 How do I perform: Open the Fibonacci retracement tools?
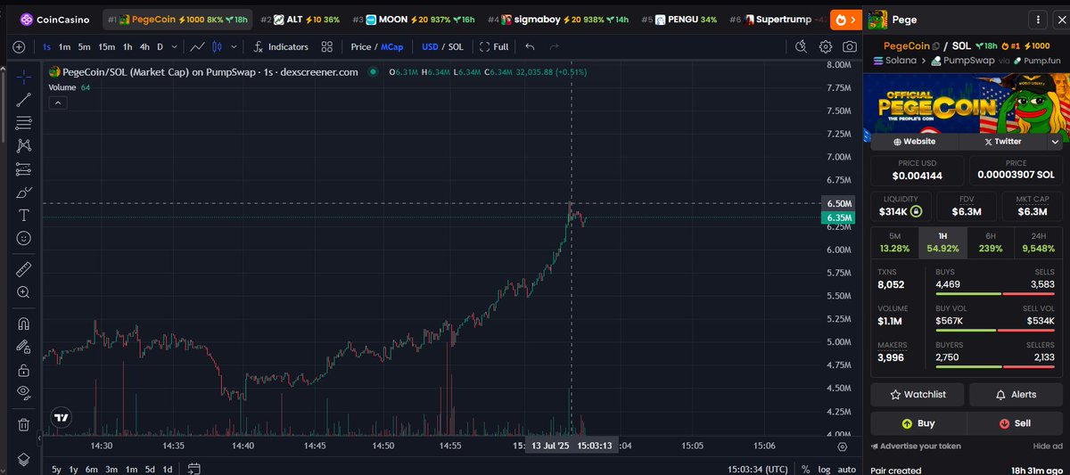pyautogui.click(x=24, y=123)
